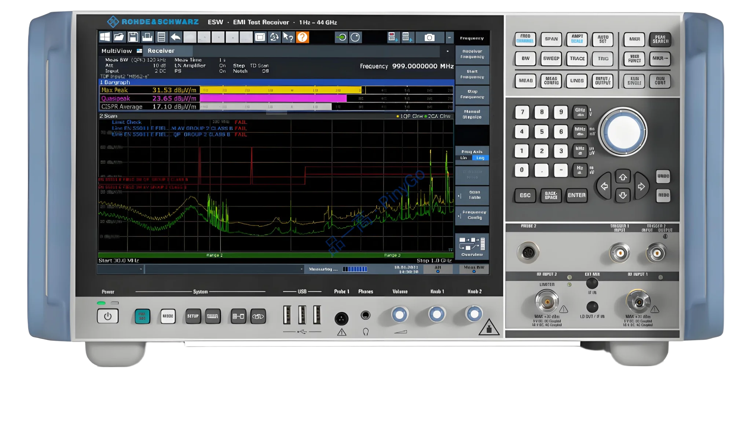Viewport: 751px width, 422px height.
Task: Select the Receiver Frequency softkey
Action: coord(472,54)
